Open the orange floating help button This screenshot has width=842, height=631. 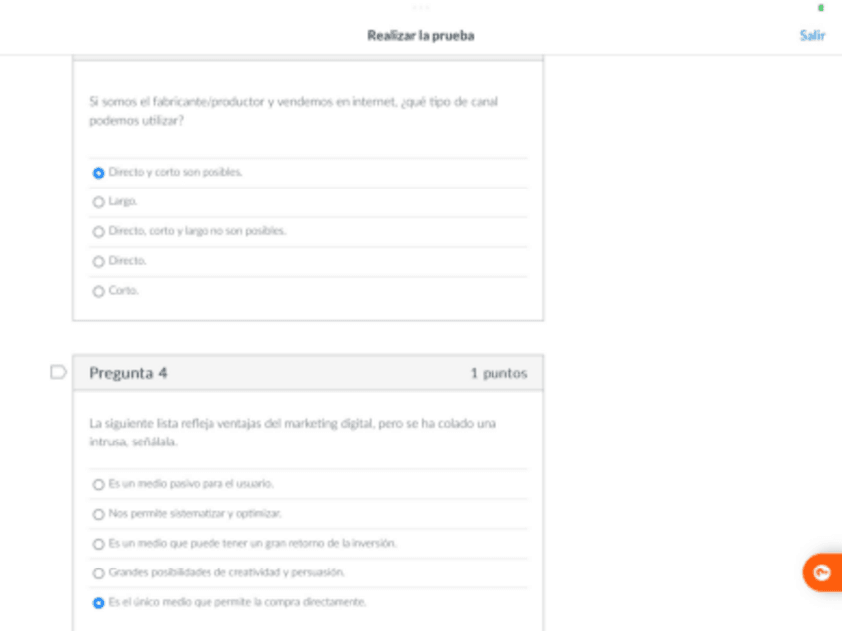822,572
